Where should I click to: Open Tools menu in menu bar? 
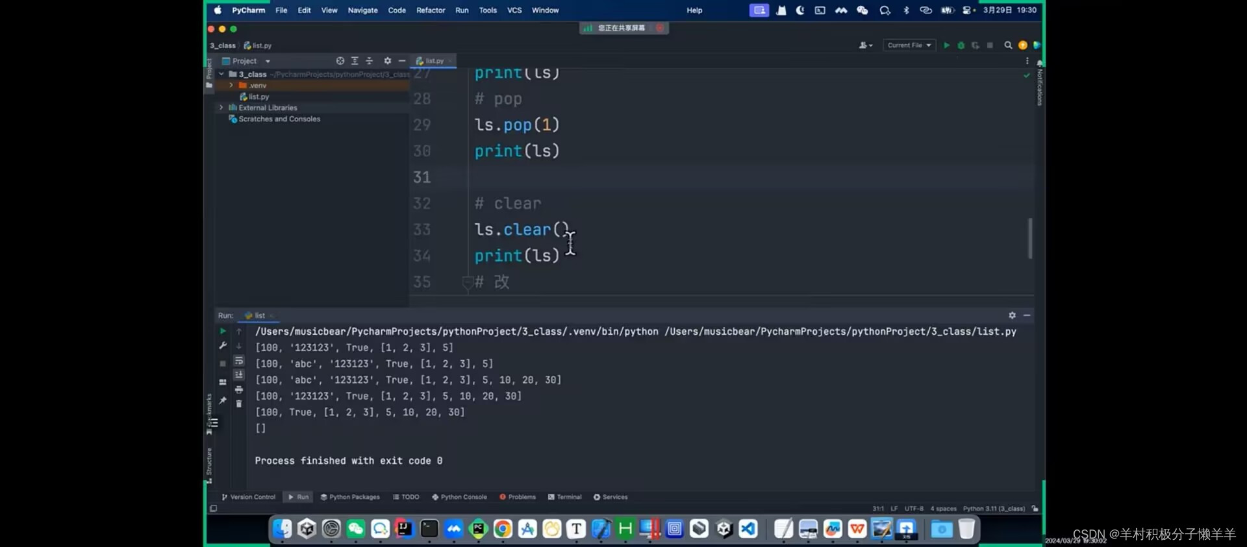click(488, 10)
